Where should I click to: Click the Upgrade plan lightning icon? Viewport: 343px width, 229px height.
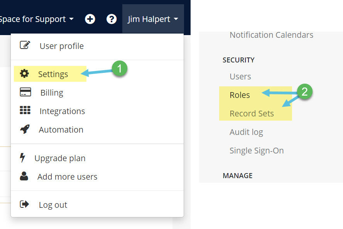click(25, 158)
